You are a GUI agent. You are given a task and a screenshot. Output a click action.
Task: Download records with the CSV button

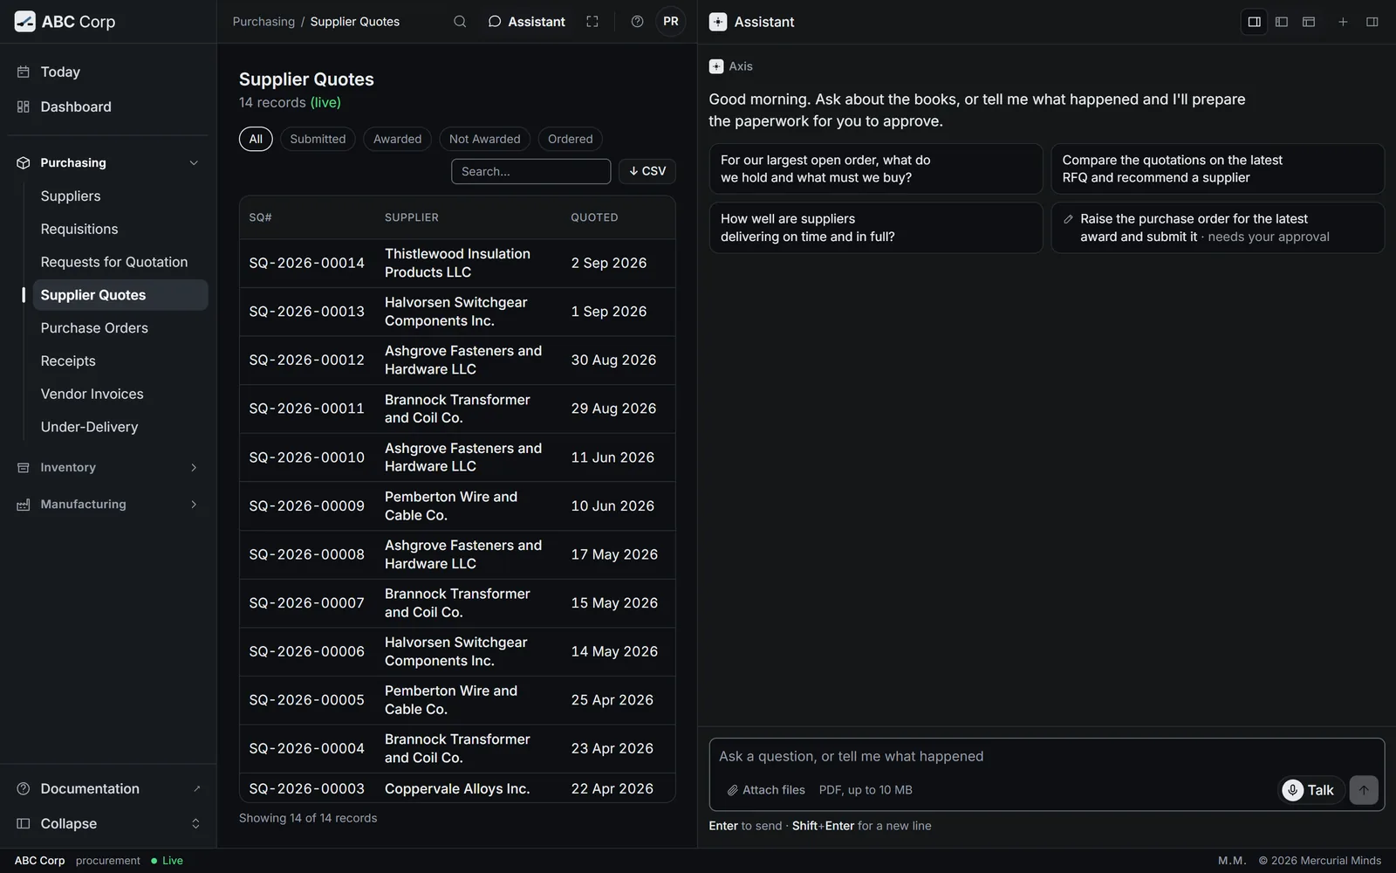[x=647, y=171]
